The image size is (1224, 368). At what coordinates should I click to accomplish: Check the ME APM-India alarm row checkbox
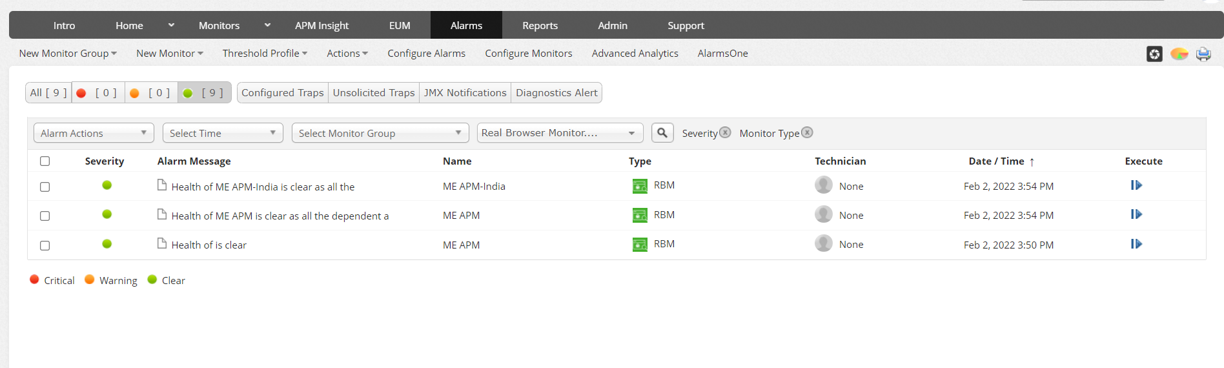click(x=45, y=187)
